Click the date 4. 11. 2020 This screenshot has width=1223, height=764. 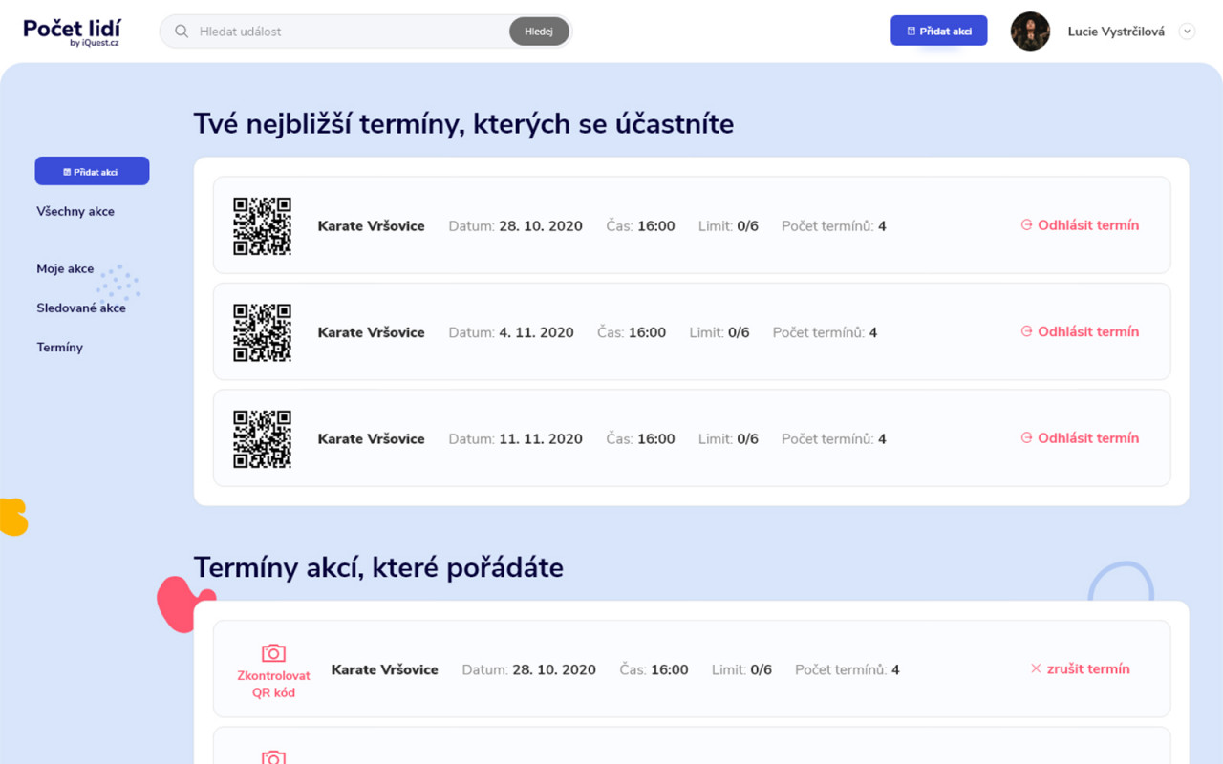[536, 332]
